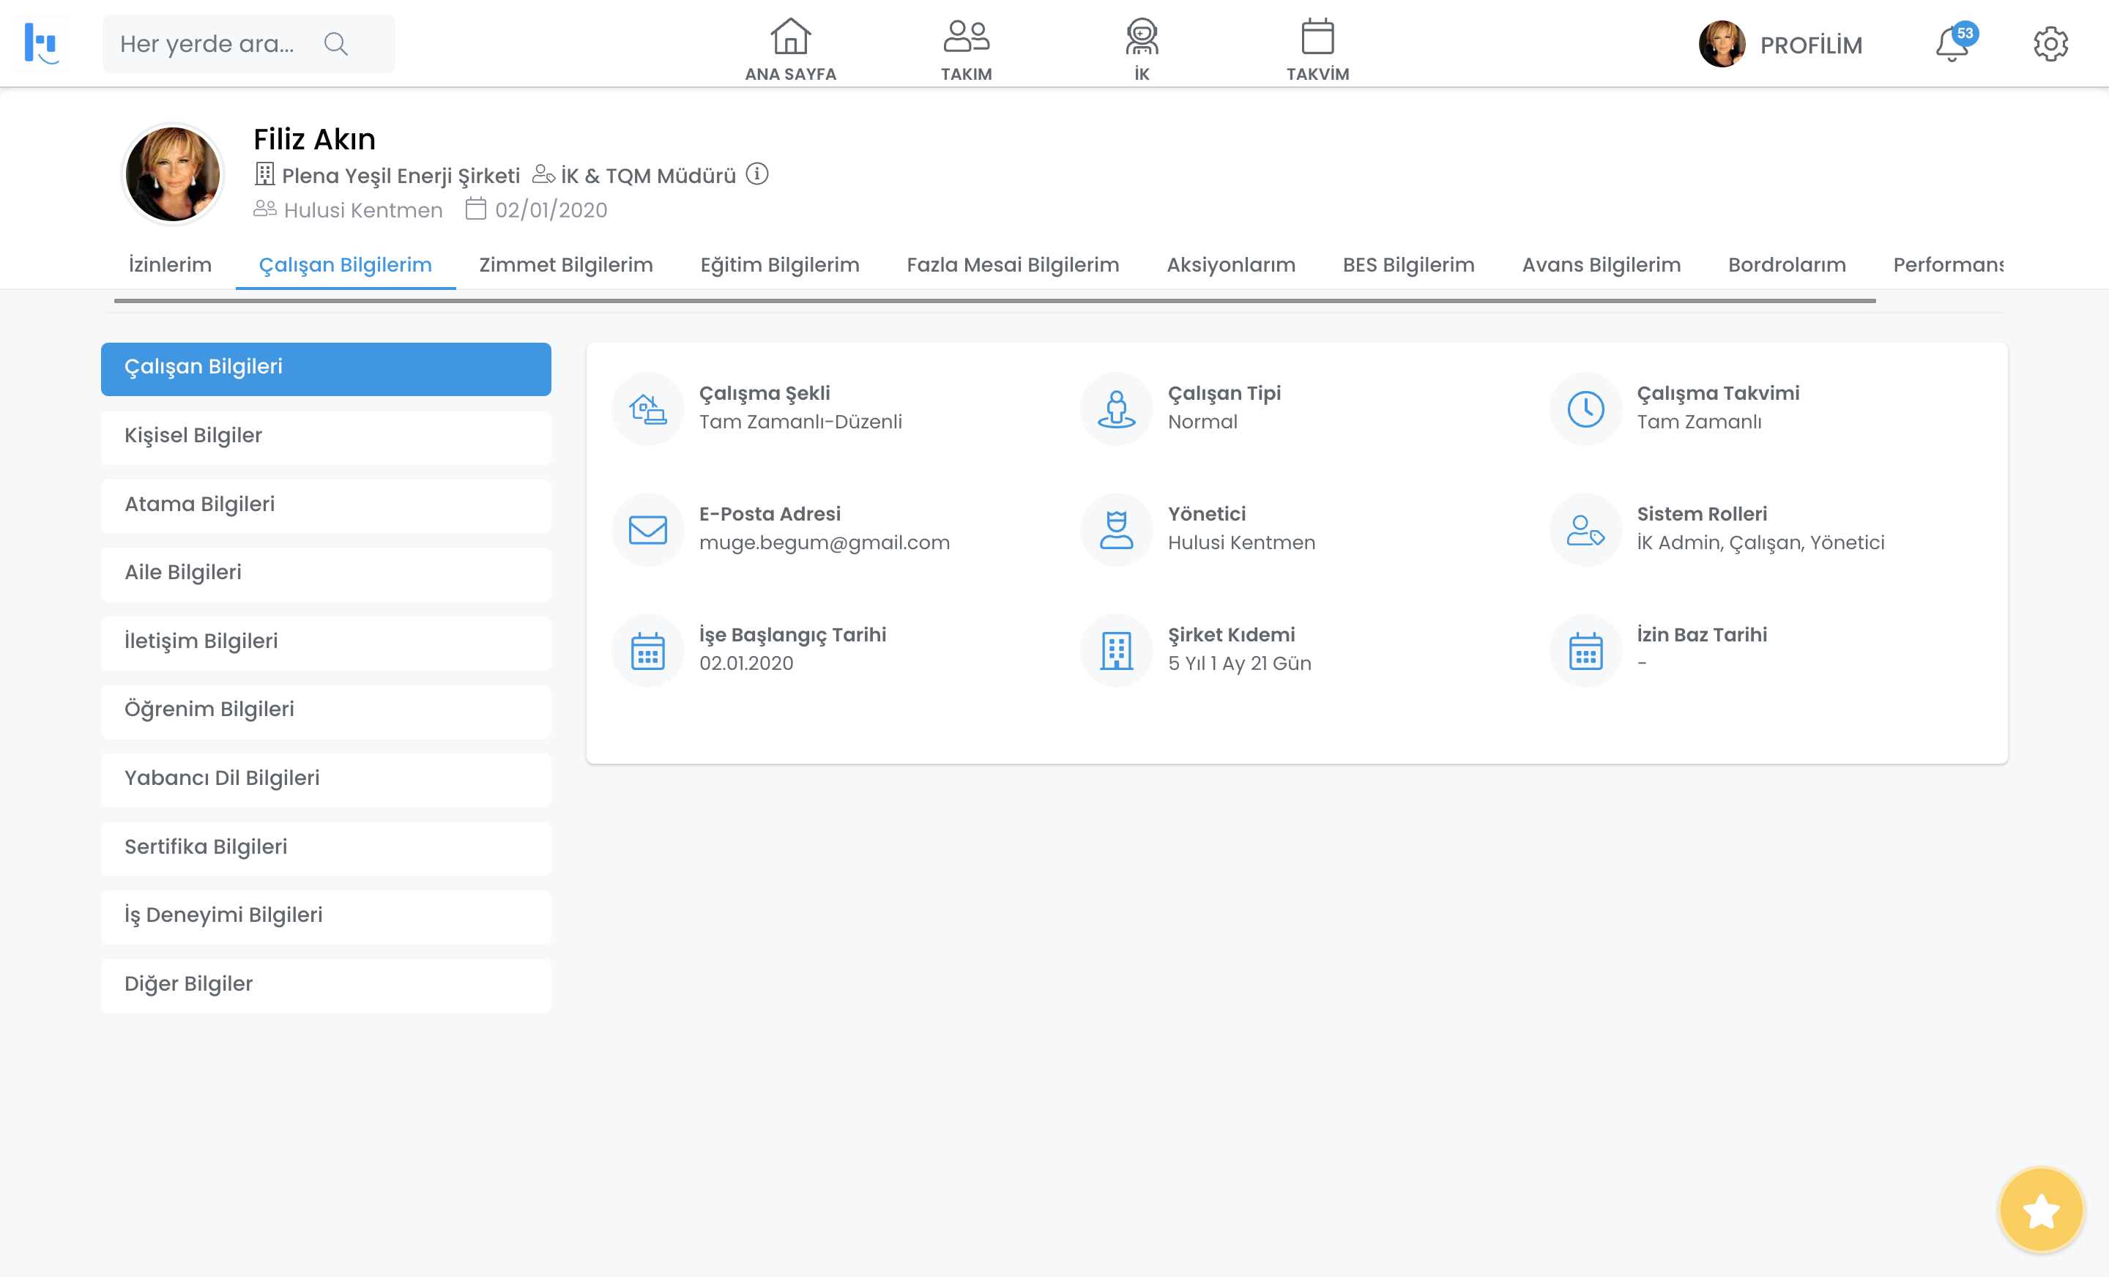This screenshot has height=1277, width=2109.
Task: Switch to Zimmet Bilgilerim tab
Action: (x=566, y=264)
